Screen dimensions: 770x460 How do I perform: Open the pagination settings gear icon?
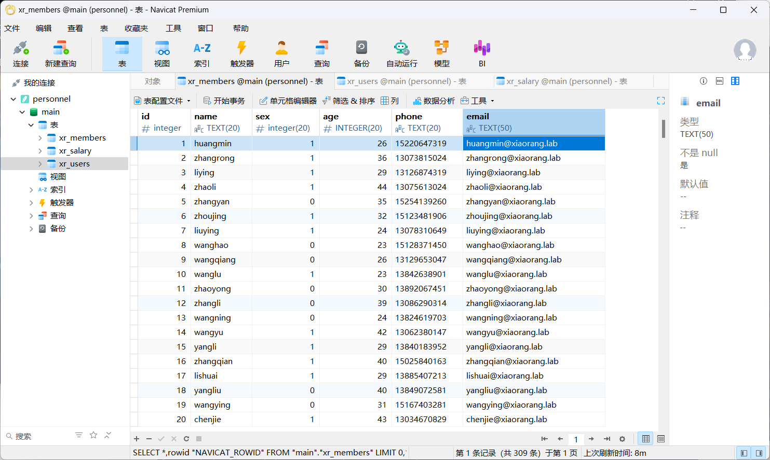[622, 439]
